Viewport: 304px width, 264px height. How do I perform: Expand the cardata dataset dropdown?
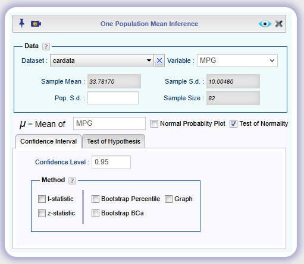pyautogui.click(x=149, y=61)
